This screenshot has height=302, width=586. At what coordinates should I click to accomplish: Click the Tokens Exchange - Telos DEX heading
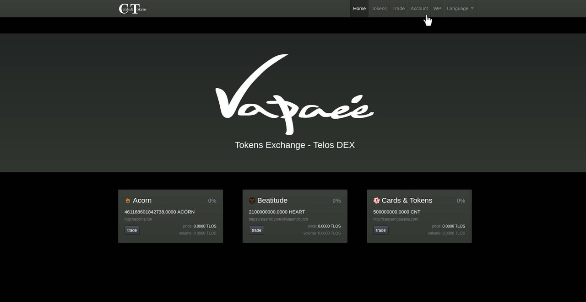coord(295,145)
